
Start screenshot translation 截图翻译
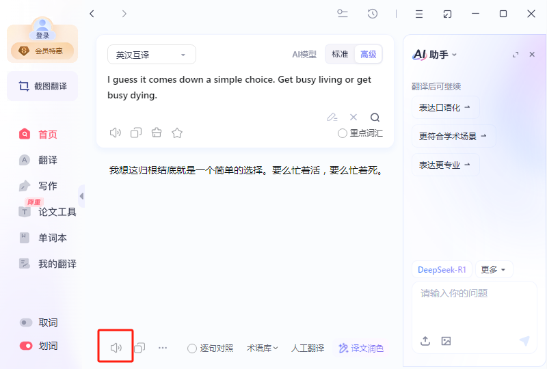[x=42, y=86]
